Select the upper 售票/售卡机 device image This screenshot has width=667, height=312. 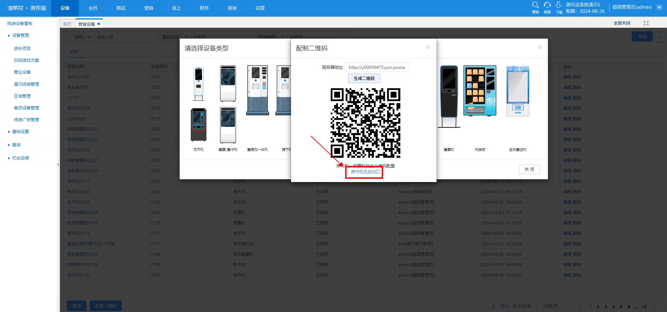point(228,83)
